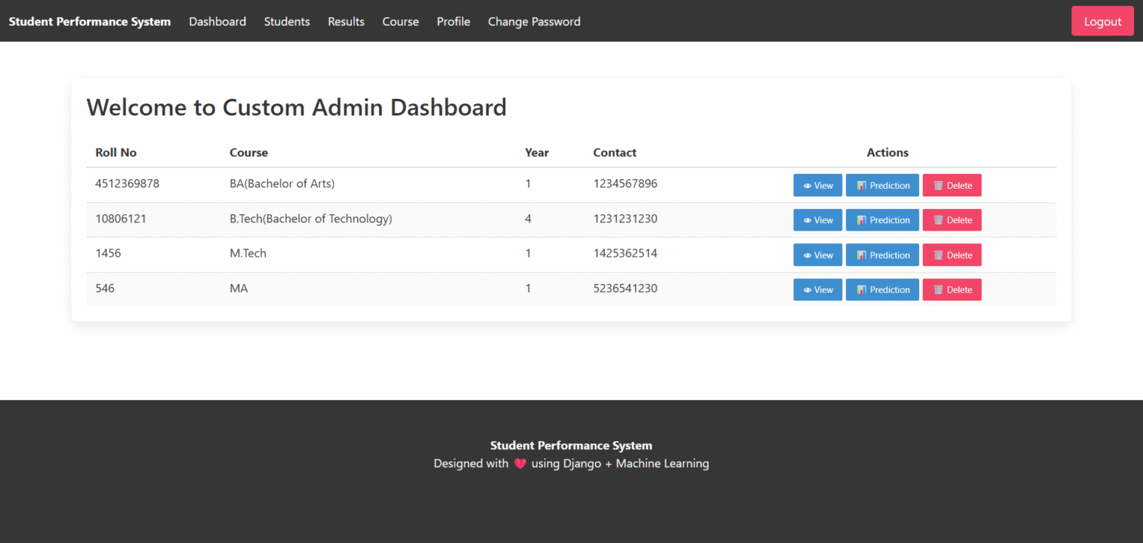
Task: Click the prediction chart icon for the MA student
Action: coord(862,289)
